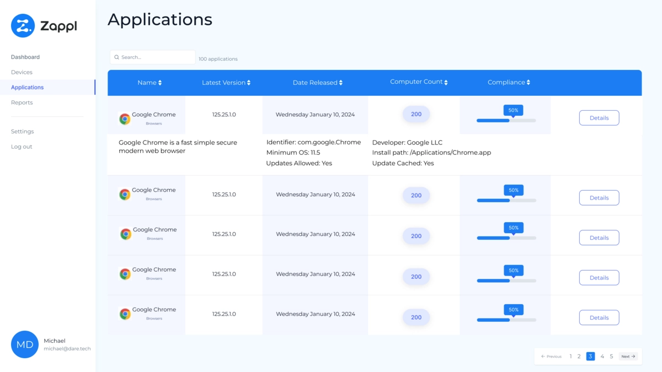Click the 50% compliance progress bar in row one

(508, 120)
